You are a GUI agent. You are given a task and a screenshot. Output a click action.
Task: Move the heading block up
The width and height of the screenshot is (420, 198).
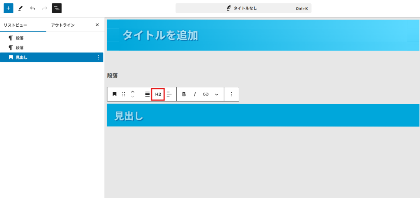coord(132,92)
